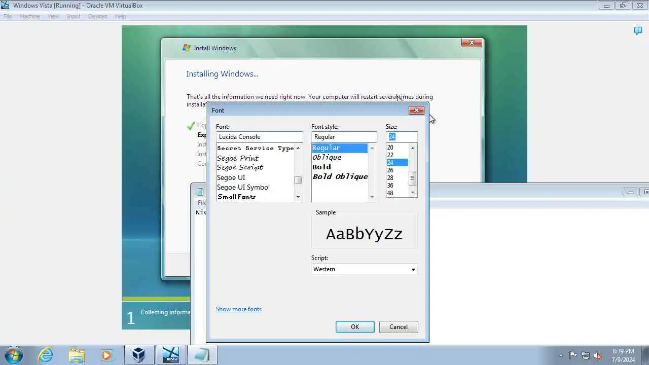The image size is (649, 365).
Task: Minimize the Notepad window
Action: 630,192
